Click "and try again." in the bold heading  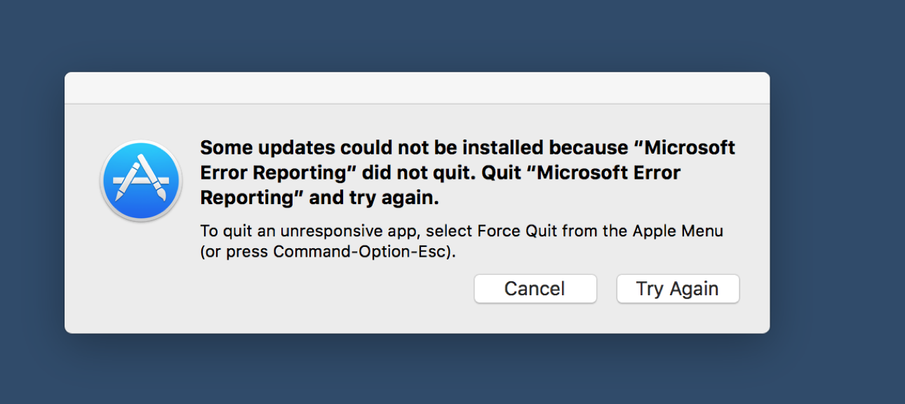pyautogui.click(x=374, y=198)
